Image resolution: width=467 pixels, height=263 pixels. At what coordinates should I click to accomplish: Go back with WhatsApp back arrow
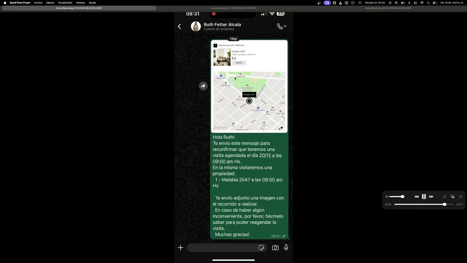(179, 26)
